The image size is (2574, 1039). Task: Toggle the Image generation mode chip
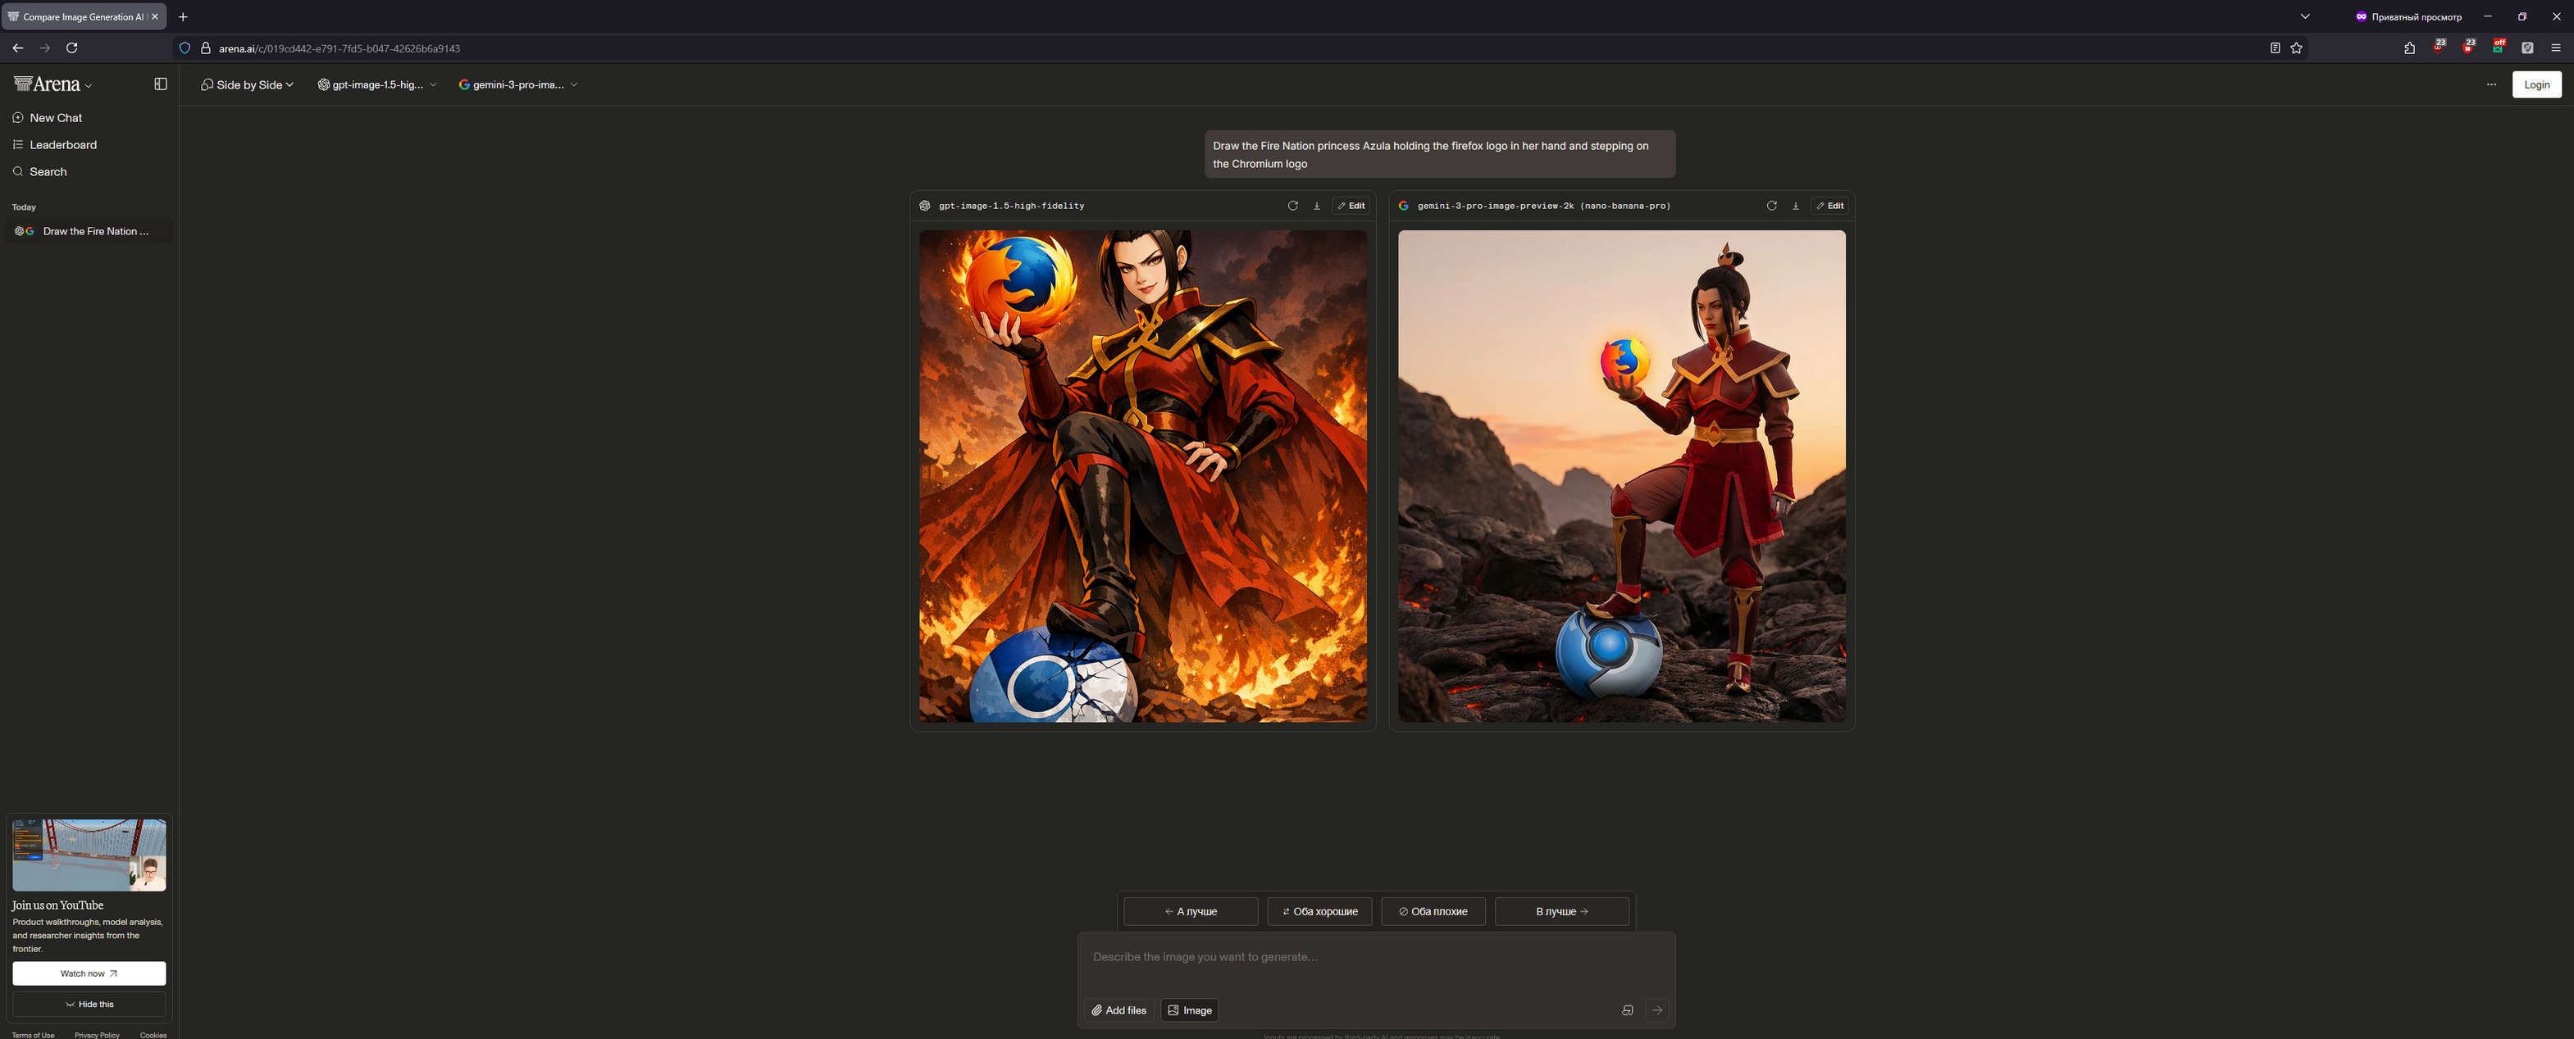pyautogui.click(x=1189, y=1010)
